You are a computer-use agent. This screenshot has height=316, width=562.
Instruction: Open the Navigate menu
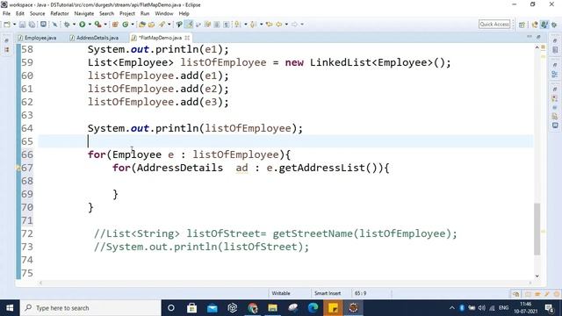pyautogui.click(x=84, y=14)
